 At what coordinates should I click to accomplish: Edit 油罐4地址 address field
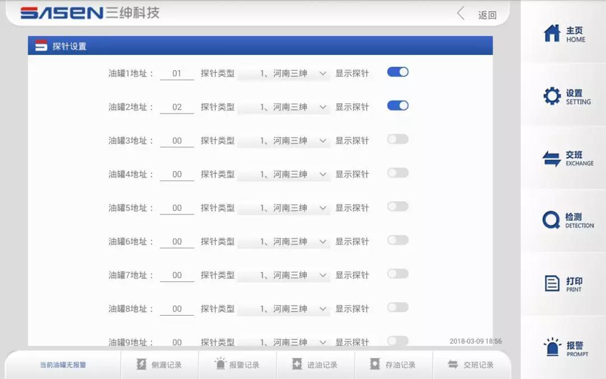(x=177, y=175)
